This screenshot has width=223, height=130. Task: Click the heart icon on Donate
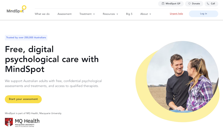coord(190,4)
